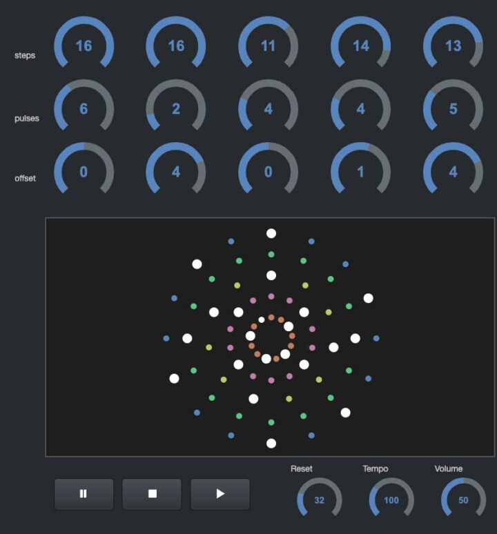The image size is (497, 534).
Task: Click the Reset knob showing 32
Action: tap(319, 500)
